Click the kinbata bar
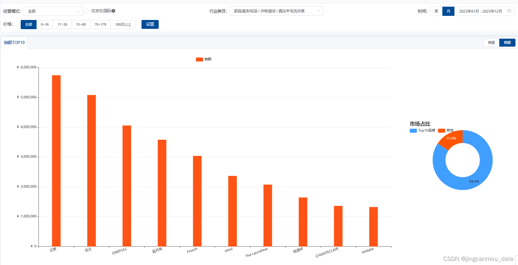The height and width of the screenshot is (265, 518). pos(374,227)
